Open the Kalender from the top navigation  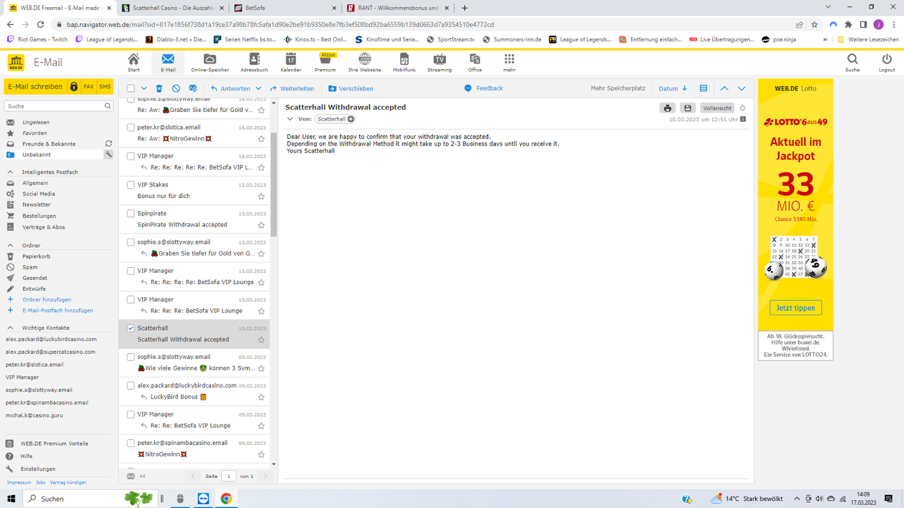click(290, 61)
